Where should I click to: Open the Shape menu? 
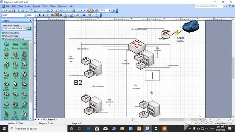click(53, 6)
